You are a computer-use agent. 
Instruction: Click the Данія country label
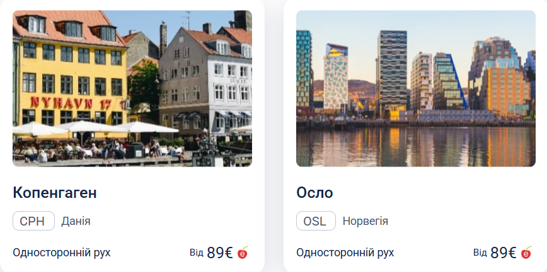pos(76,221)
